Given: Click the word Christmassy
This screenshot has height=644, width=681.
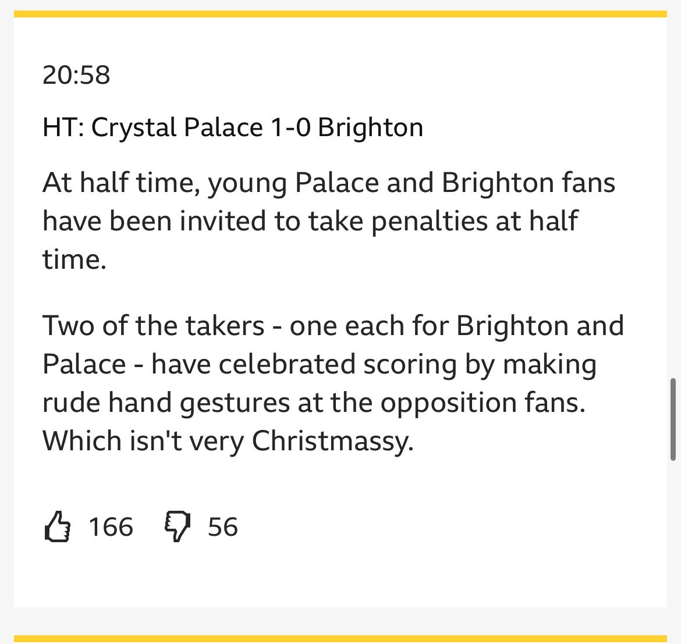Looking at the screenshot, I should [x=333, y=442].
